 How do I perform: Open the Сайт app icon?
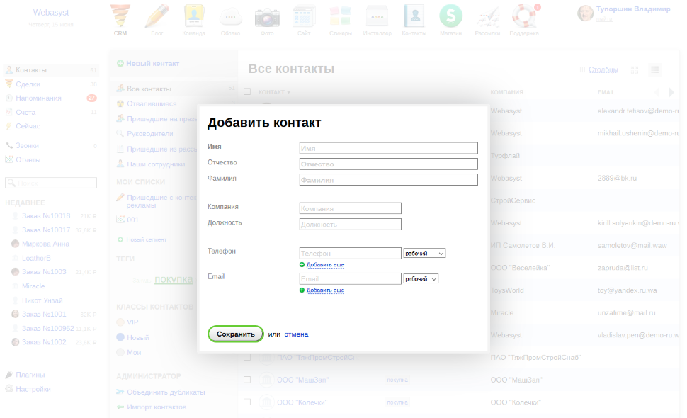pyautogui.click(x=304, y=16)
